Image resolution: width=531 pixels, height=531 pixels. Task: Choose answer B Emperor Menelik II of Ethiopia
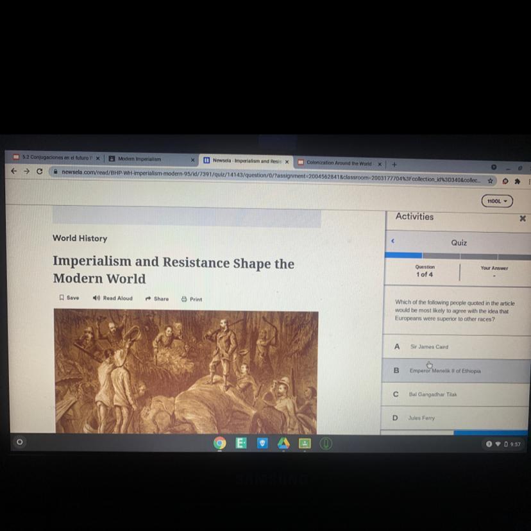tap(456, 371)
